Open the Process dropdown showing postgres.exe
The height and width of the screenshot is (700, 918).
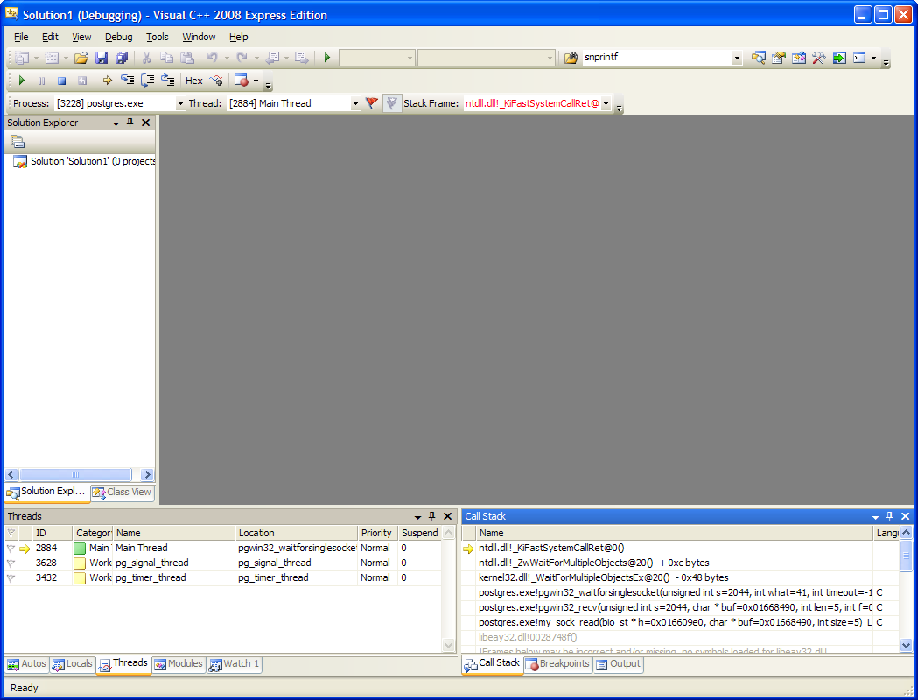pos(180,103)
